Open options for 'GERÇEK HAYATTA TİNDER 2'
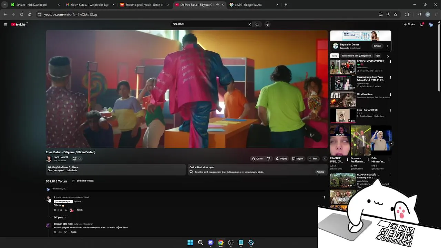Image resolution: width=441 pixels, height=248 pixels. pos(390,61)
